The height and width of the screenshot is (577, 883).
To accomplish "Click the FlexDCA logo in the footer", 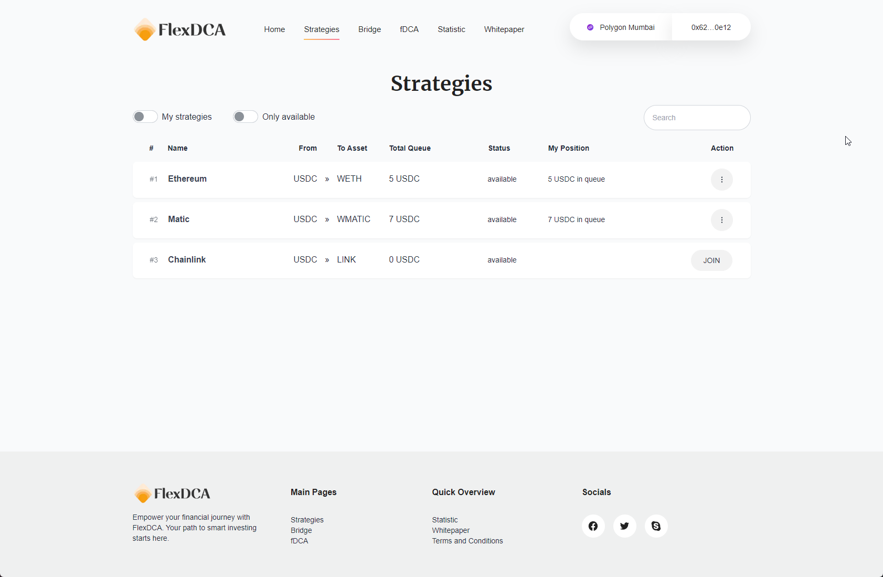I will 172,494.
